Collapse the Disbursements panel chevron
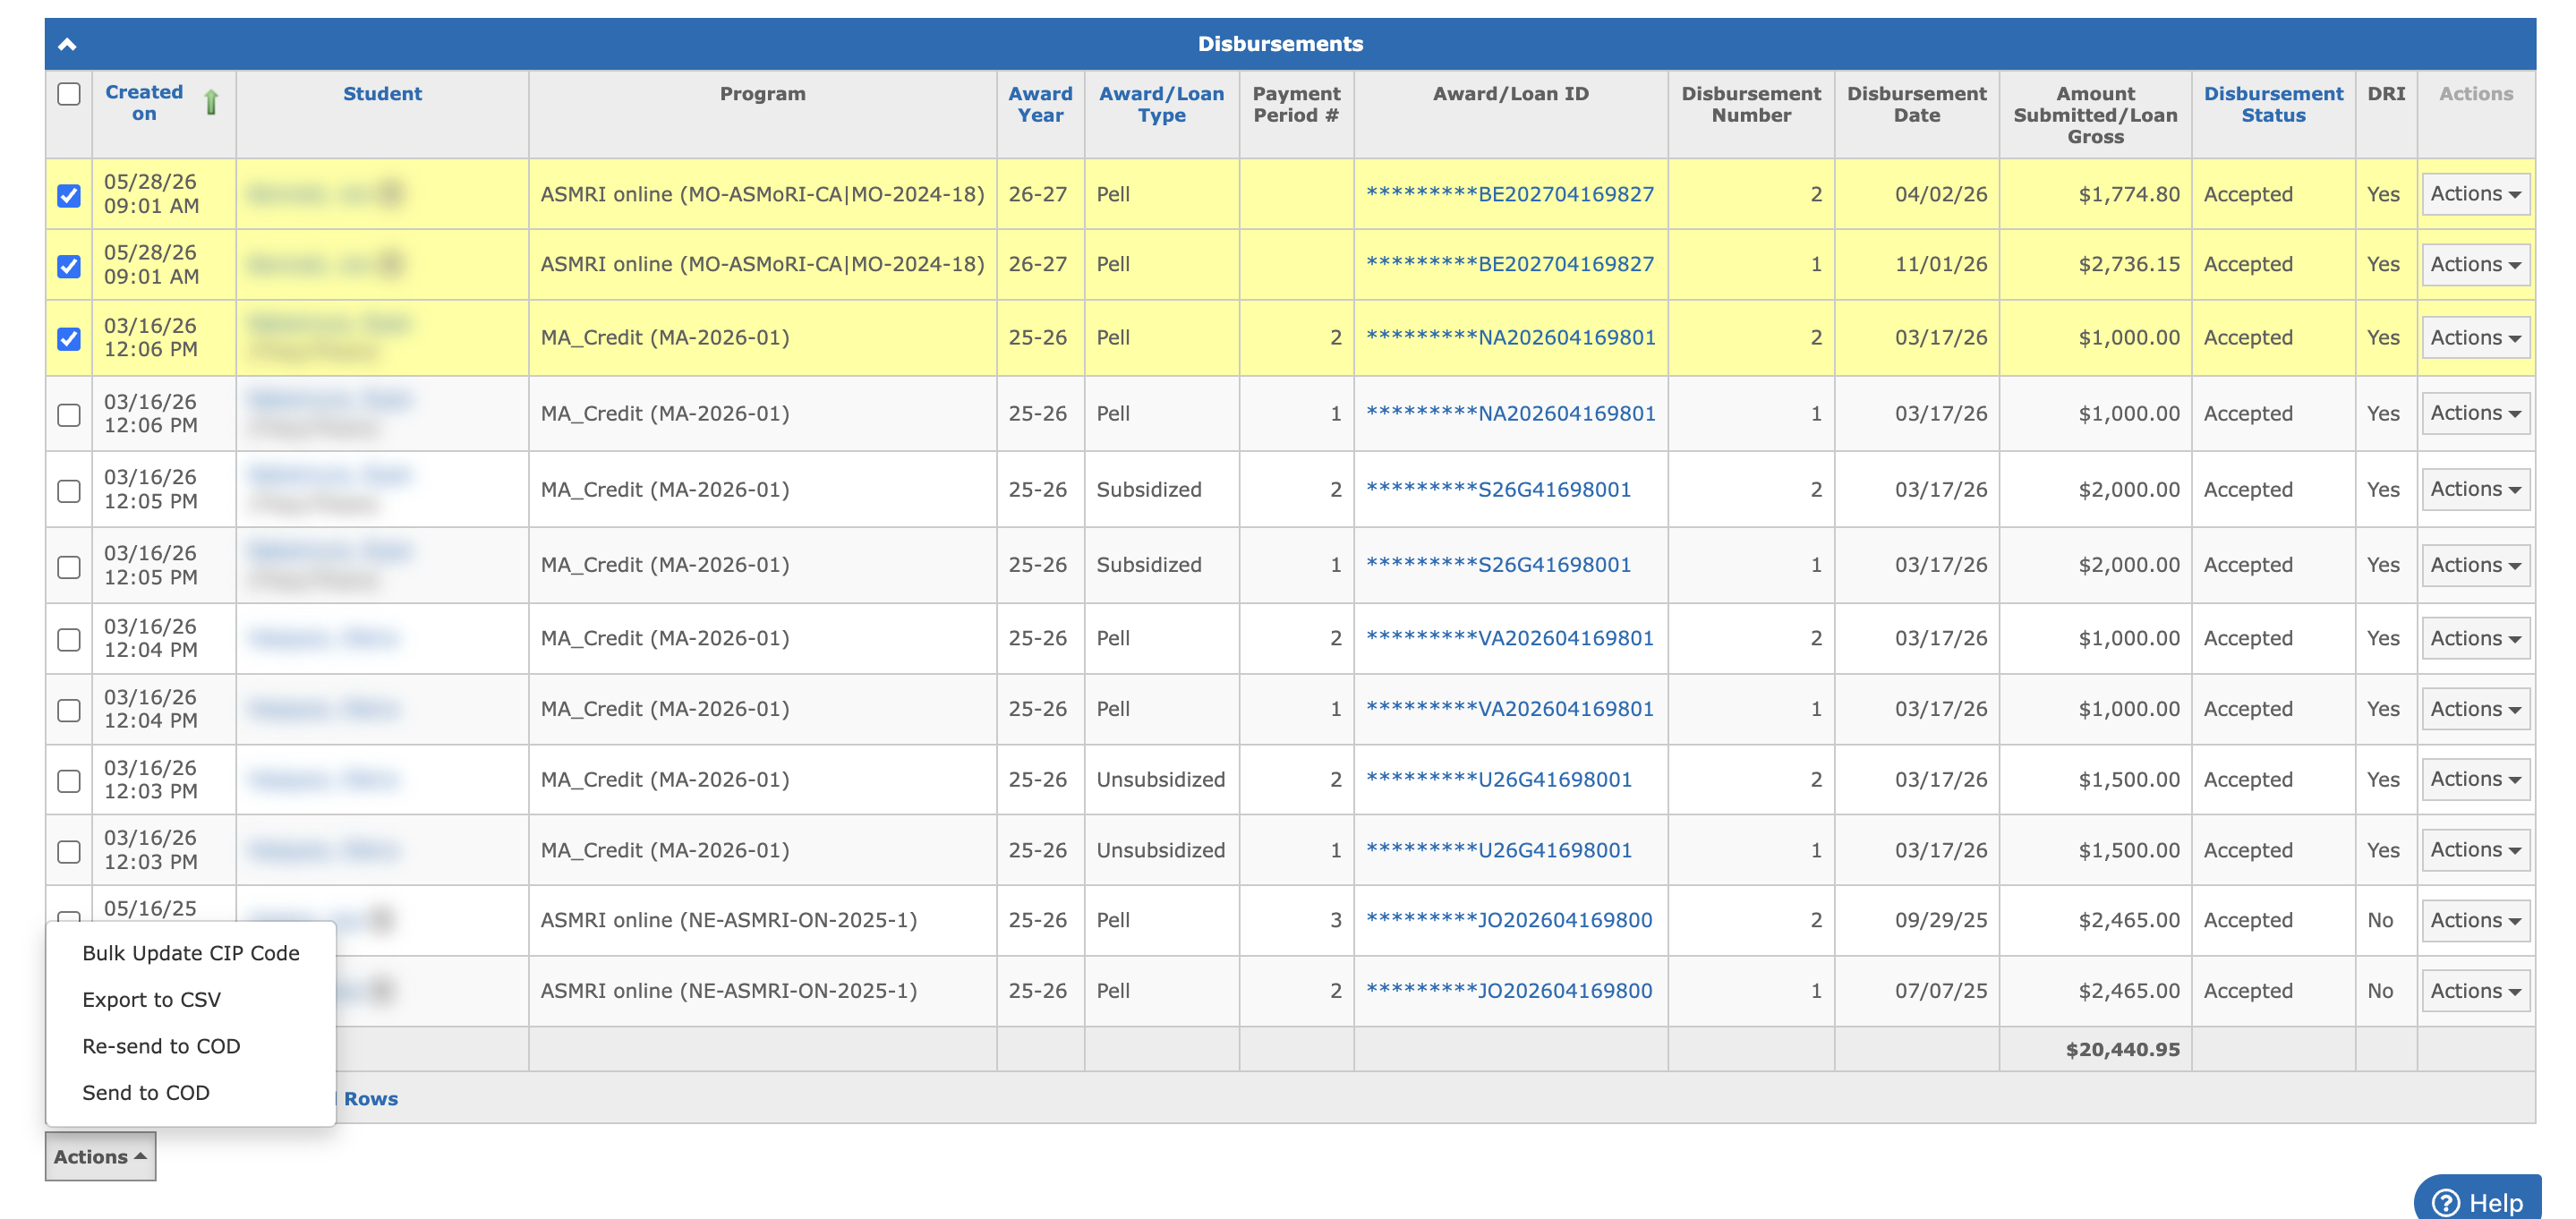This screenshot has height=1219, width=2576. point(67,44)
